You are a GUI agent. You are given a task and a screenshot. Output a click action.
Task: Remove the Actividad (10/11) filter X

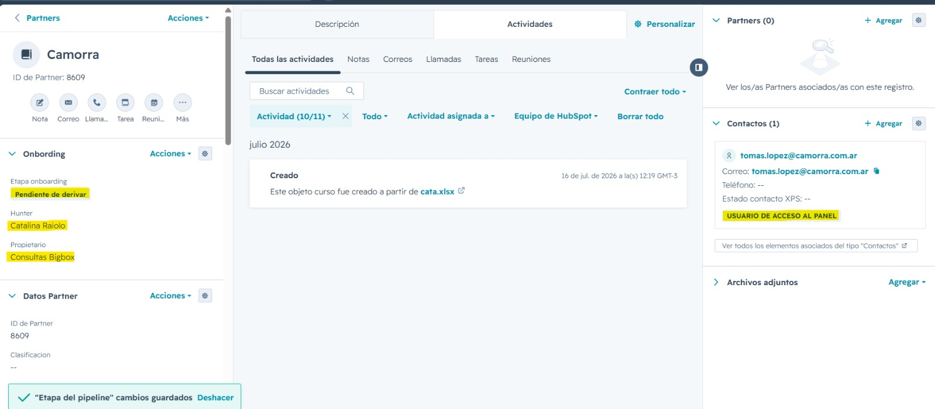(345, 116)
